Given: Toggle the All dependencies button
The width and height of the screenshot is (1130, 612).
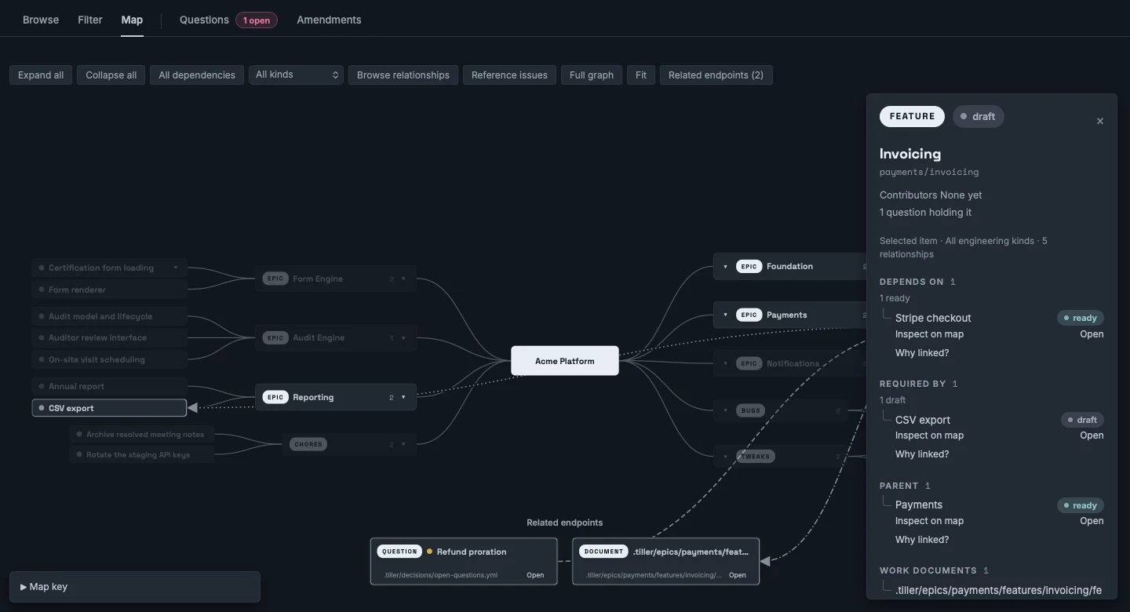Looking at the screenshot, I should click(x=197, y=75).
